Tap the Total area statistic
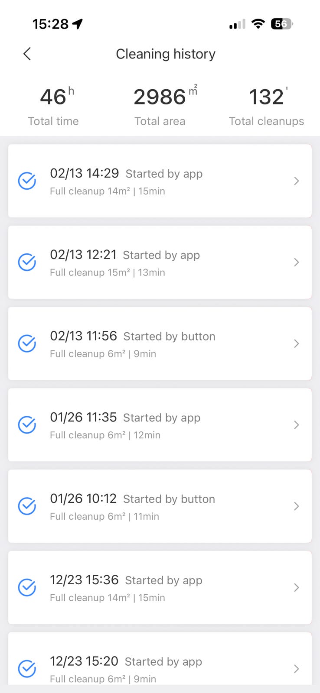The height and width of the screenshot is (693, 320). [x=160, y=106]
